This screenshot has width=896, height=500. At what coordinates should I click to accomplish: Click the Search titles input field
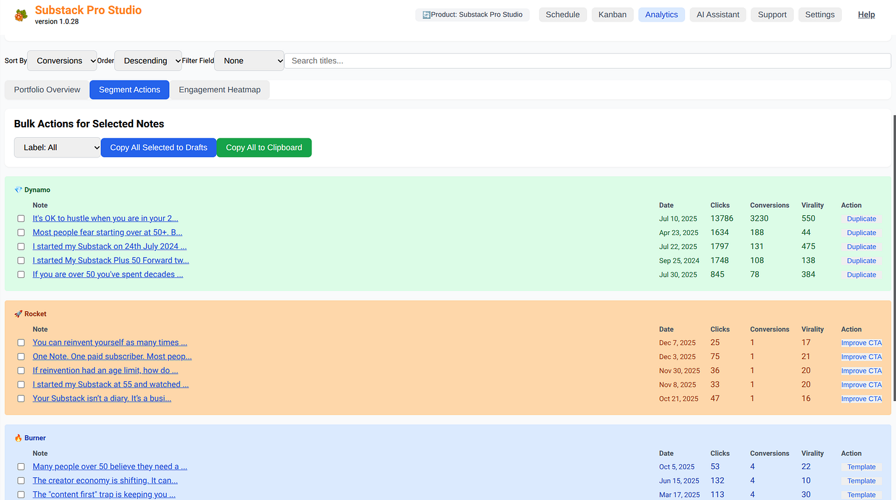[588, 61]
